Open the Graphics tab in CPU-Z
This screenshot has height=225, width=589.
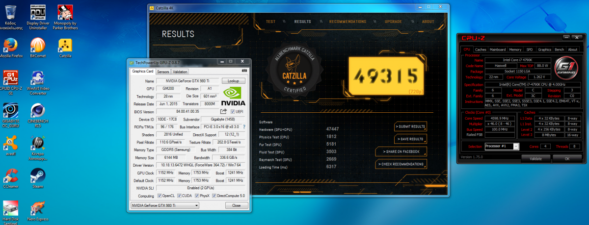544,50
